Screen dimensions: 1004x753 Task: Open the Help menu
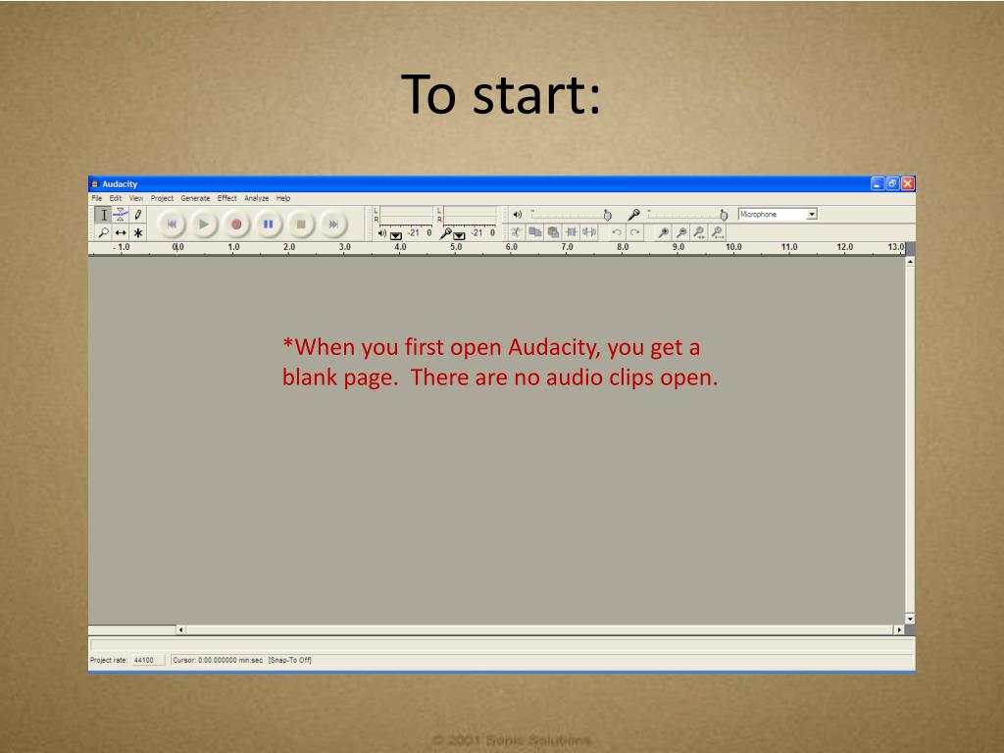[x=283, y=198]
